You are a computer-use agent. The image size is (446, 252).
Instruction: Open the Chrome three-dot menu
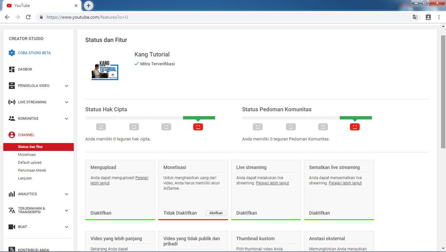tap(439, 17)
